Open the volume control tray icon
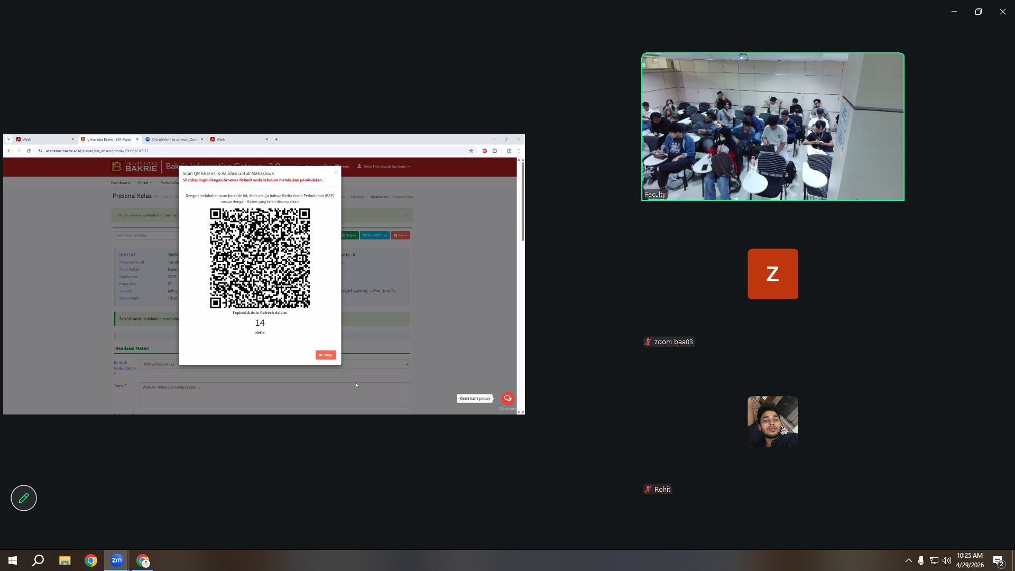Viewport: 1015px width, 571px height. coord(947,560)
